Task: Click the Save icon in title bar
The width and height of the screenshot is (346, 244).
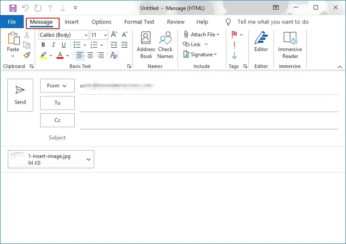Action: 13,8
